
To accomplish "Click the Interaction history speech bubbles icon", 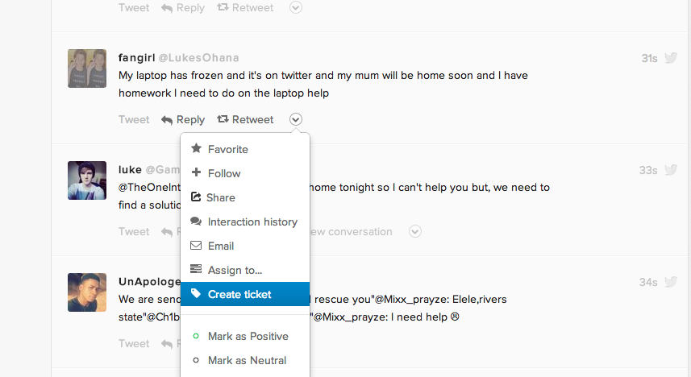I will coord(196,222).
